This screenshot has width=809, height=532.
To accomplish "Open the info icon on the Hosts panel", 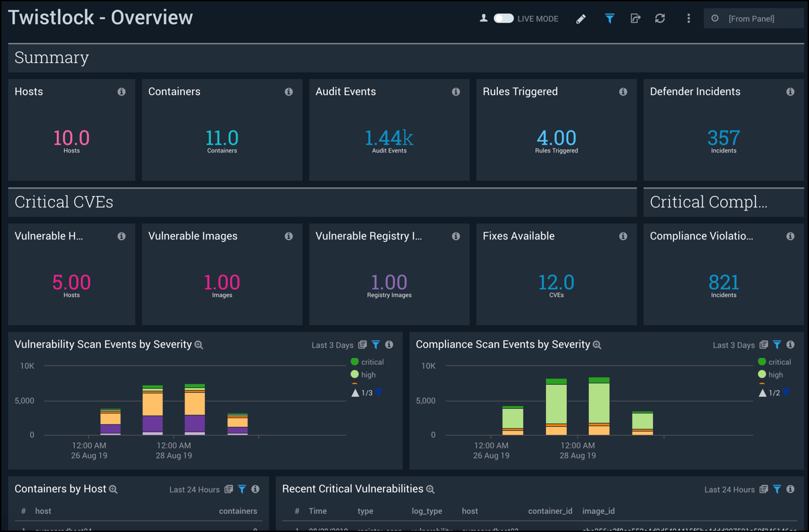I will (x=121, y=92).
